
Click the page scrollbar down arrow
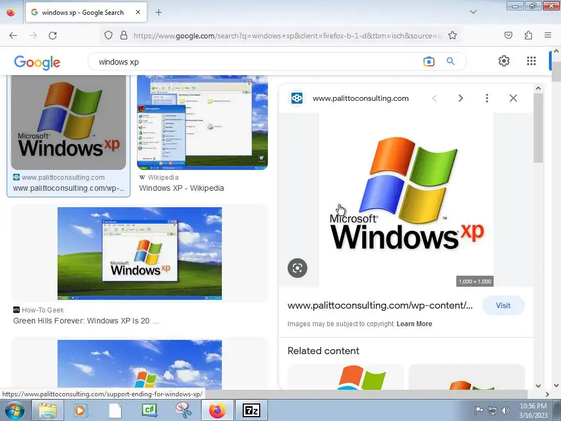click(556, 385)
